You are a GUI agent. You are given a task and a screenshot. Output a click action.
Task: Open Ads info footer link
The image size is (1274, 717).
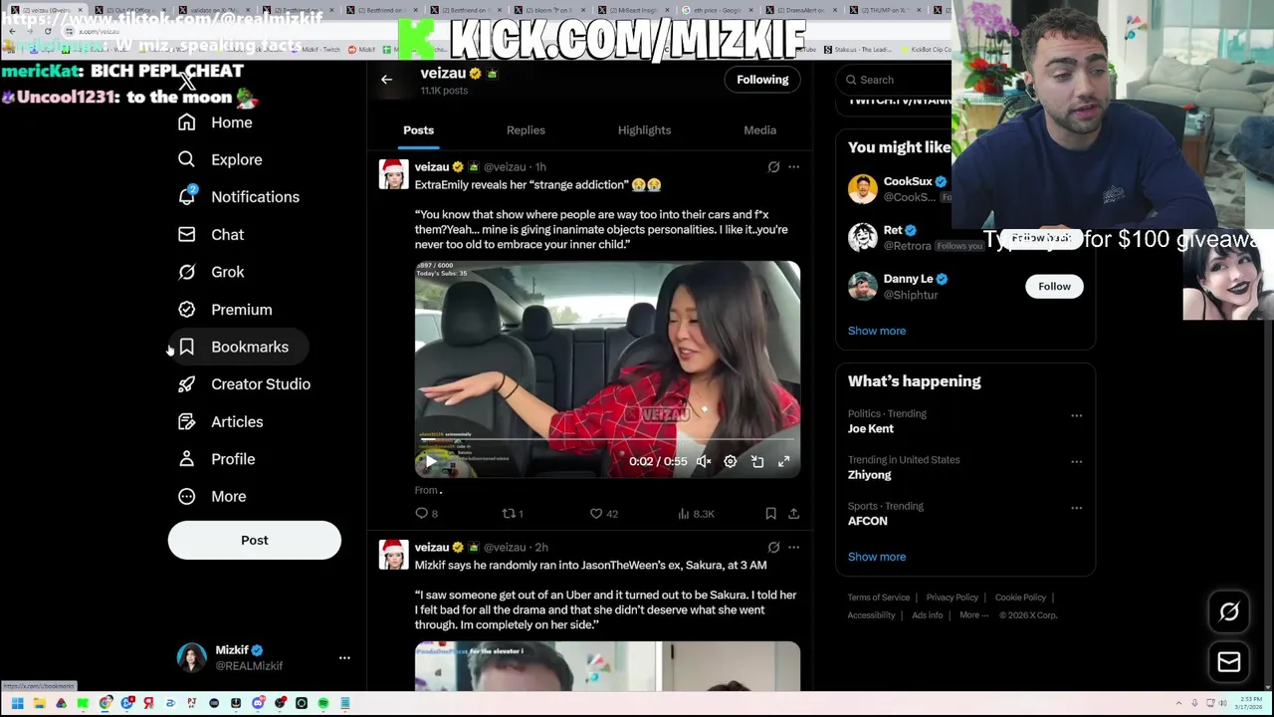[x=927, y=615]
